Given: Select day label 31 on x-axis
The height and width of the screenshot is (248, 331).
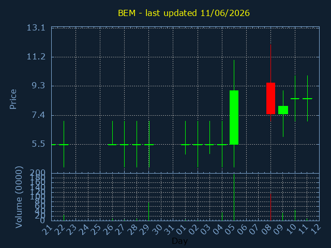Looking at the screenshot, I should 169,230.
